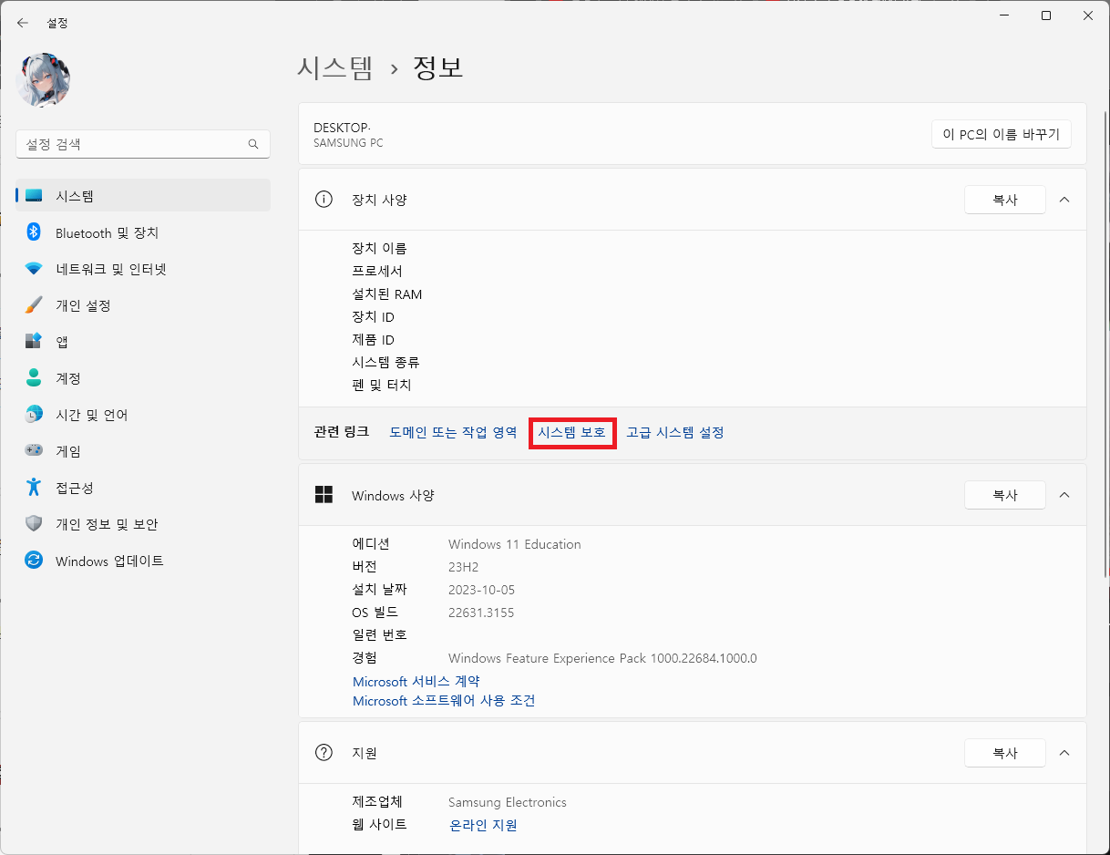Viewport: 1110px width, 855px height.
Task: Click the Bluetooth icon in the sidebar
Action: pos(34,232)
